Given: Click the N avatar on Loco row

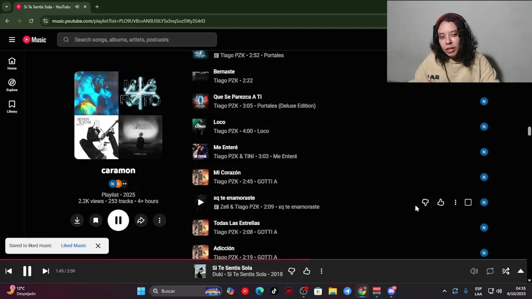Looking at the screenshot, I should tap(484, 127).
